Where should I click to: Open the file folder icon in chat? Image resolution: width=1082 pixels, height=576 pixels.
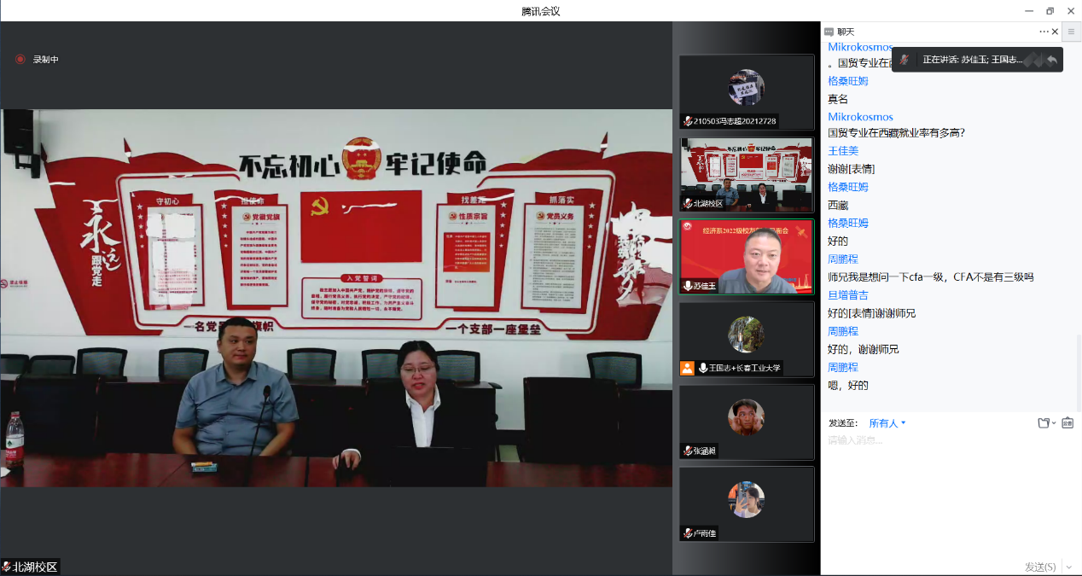coord(1043,423)
